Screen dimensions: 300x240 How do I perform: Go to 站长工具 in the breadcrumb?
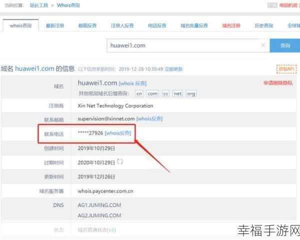39,5
